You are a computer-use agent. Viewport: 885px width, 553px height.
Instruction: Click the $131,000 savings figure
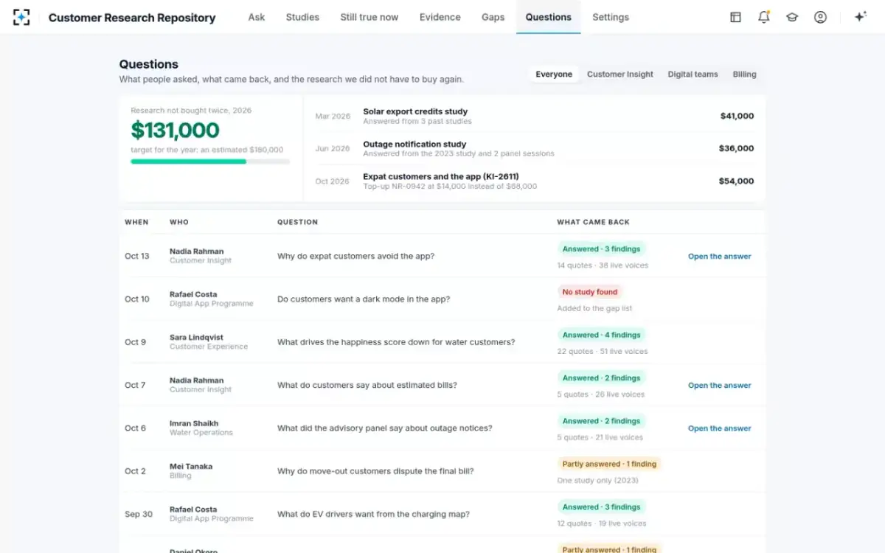[175, 131]
